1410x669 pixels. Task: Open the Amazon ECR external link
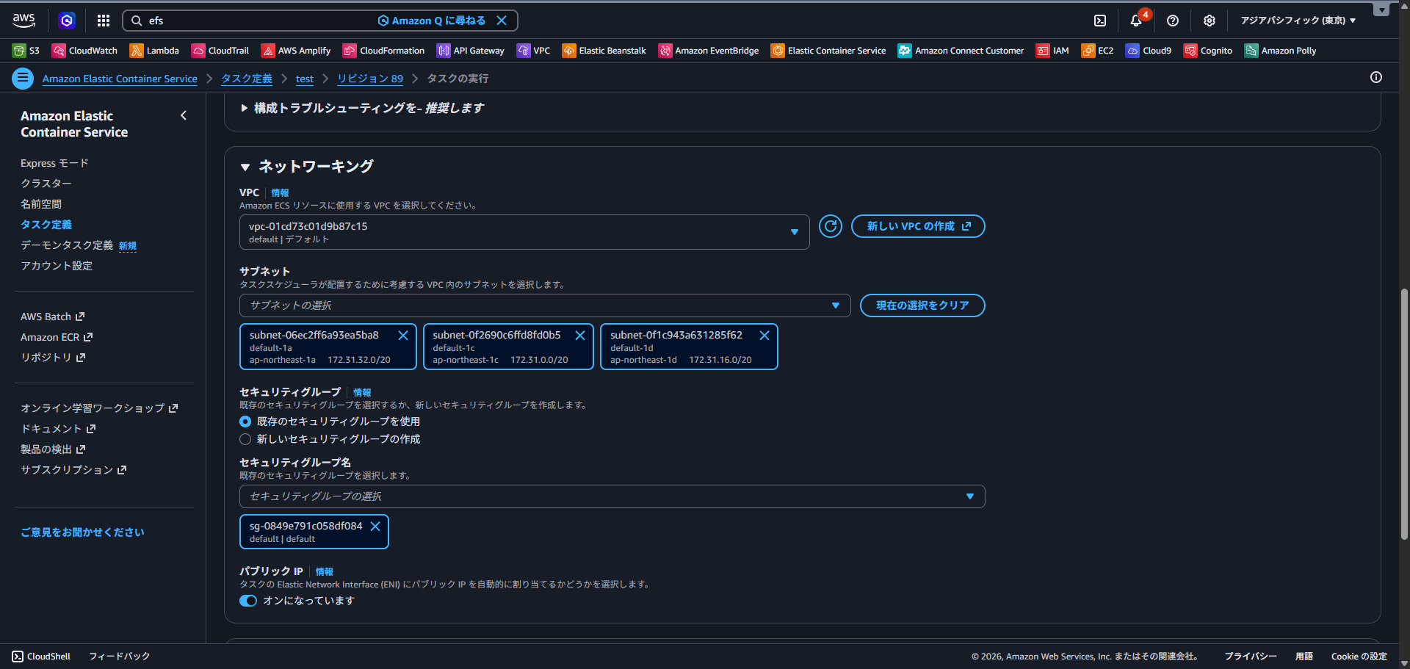(57, 337)
